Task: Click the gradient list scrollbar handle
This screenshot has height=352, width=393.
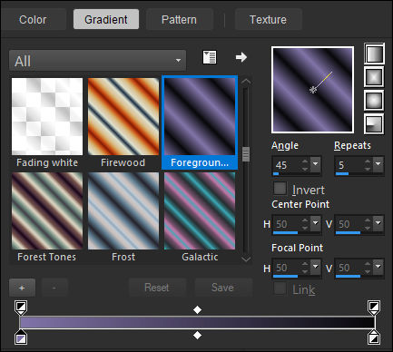Action: pos(246,154)
